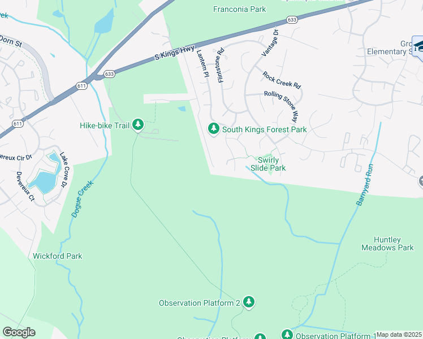This screenshot has height=339, width=423.
Task: Click the Swirly Slide Park label
Action: pyautogui.click(x=268, y=164)
